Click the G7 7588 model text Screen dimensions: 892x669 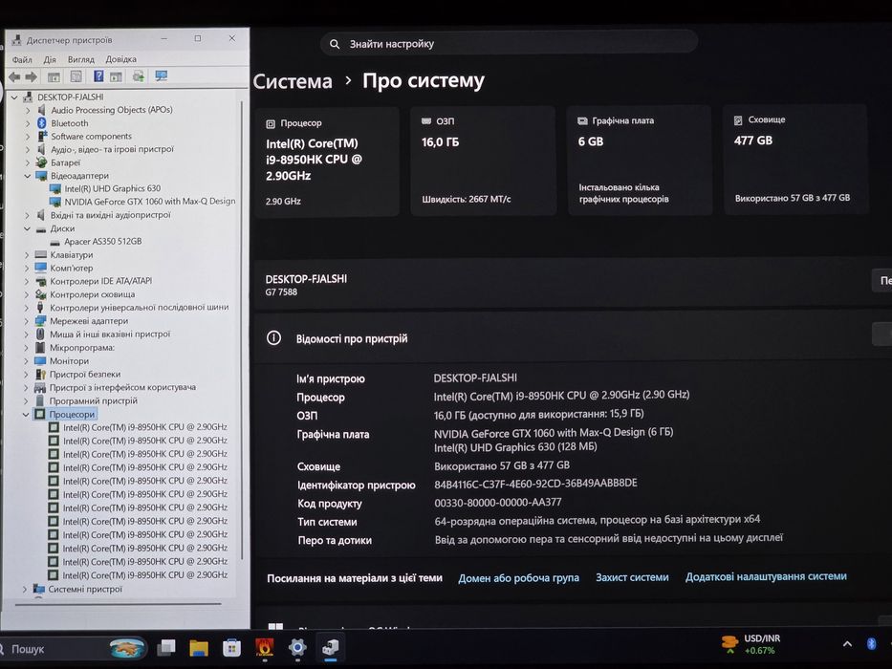point(281,292)
